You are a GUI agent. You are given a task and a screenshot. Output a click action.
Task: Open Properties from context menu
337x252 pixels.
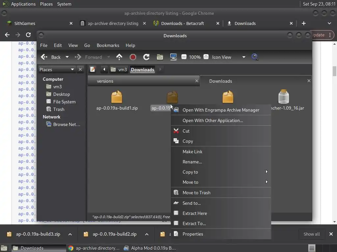[221, 234]
